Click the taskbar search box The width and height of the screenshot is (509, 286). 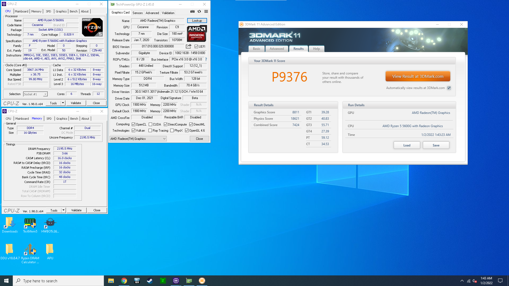[58, 281]
